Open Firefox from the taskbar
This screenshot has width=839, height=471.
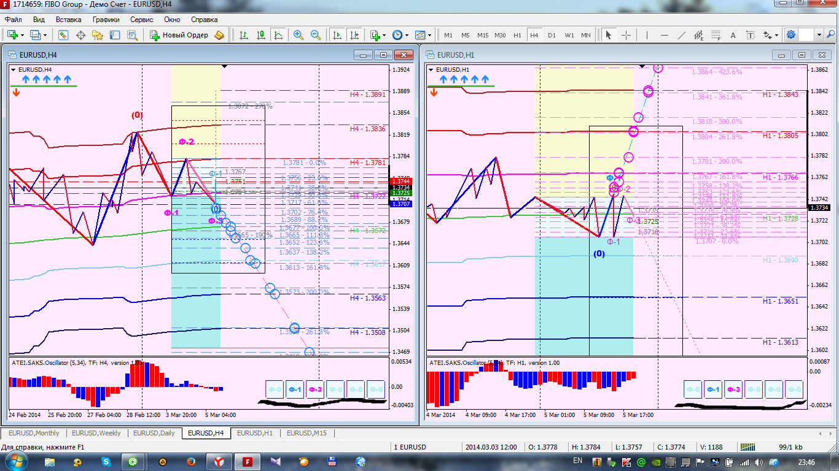point(190,462)
